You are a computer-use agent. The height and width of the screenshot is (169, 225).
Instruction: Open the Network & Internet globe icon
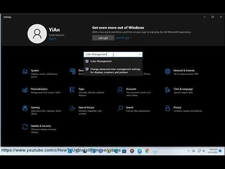pos(168,71)
